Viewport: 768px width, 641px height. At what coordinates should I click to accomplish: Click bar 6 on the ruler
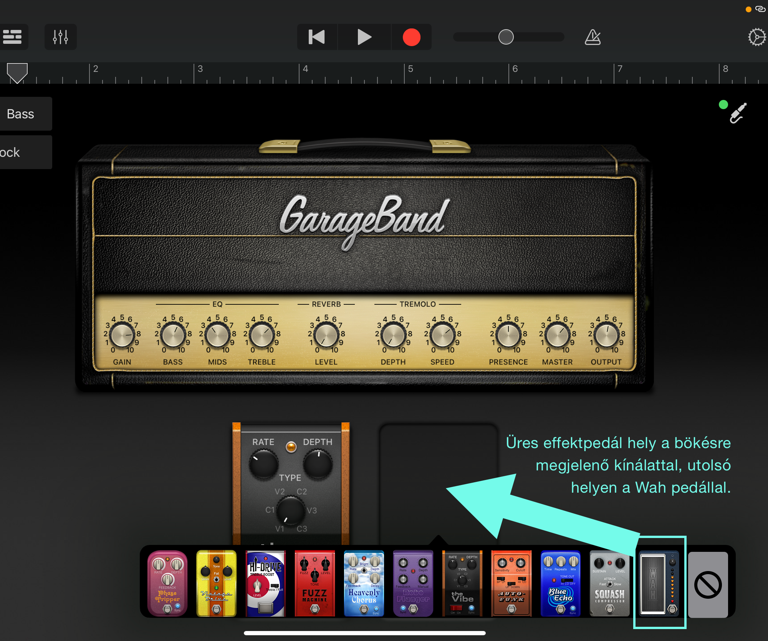(515, 69)
